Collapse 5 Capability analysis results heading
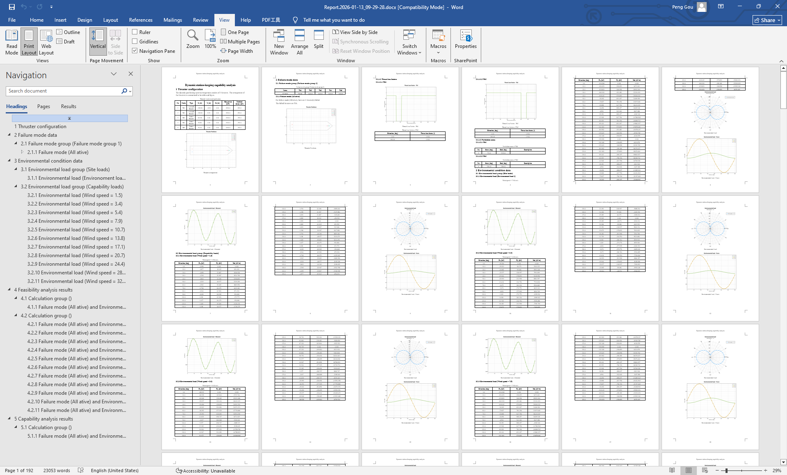The image size is (787, 475). (9, 418)
